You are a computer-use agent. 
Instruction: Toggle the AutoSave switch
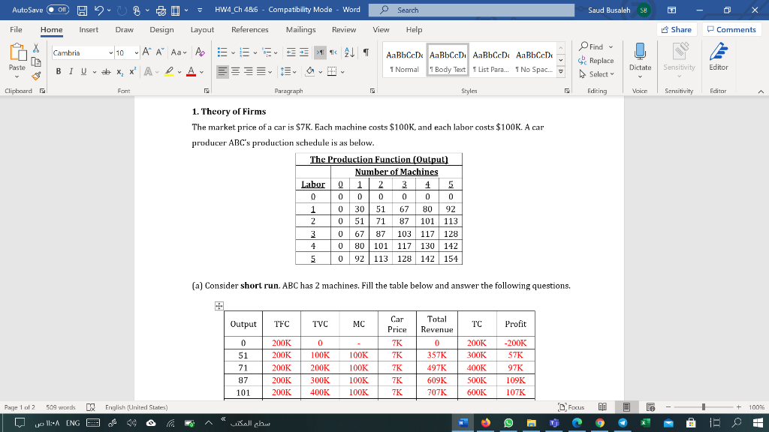coord(58,10)
